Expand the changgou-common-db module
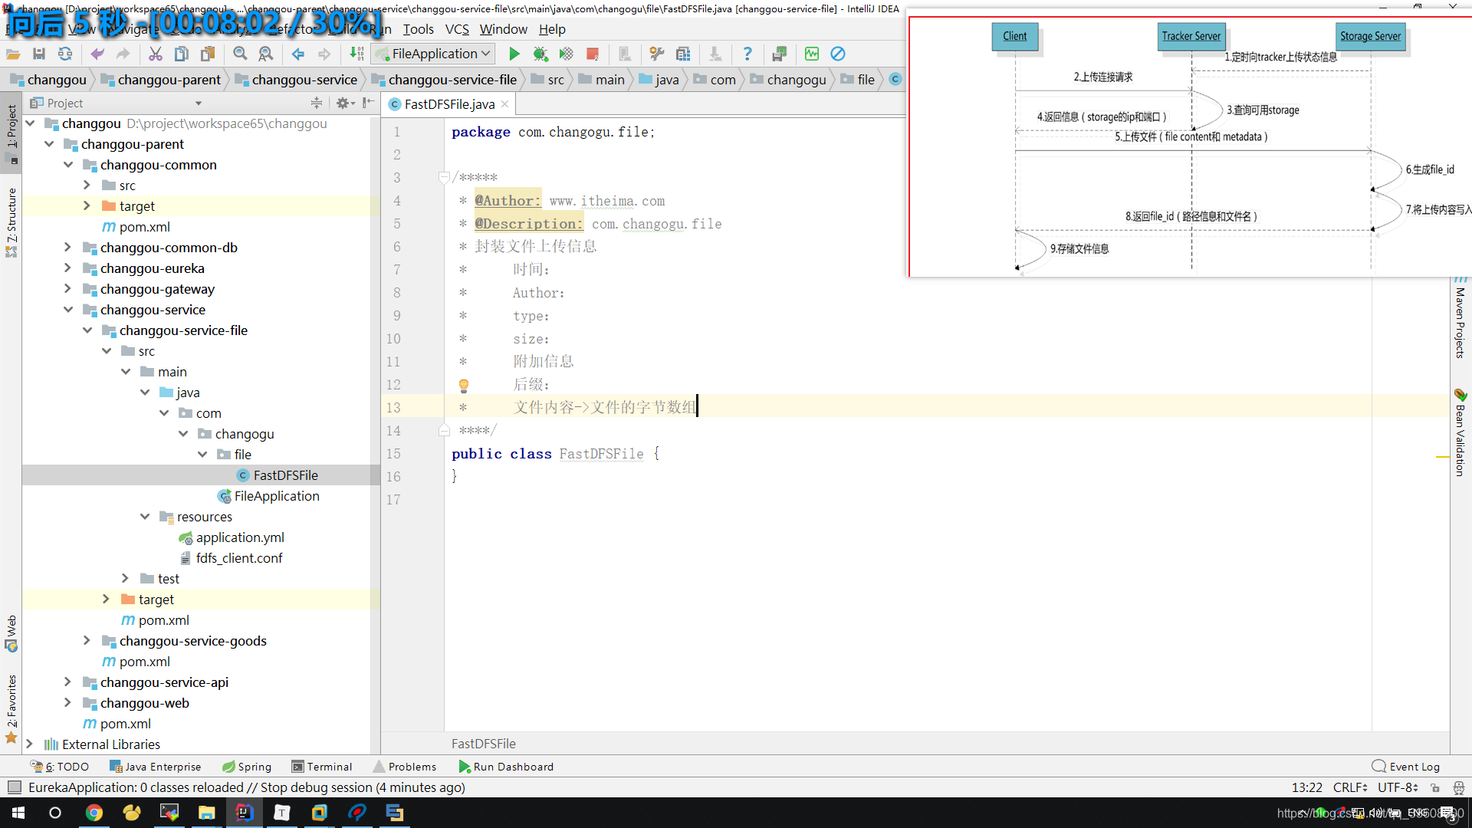The image size is (1472, 828). tap(68, 248)
